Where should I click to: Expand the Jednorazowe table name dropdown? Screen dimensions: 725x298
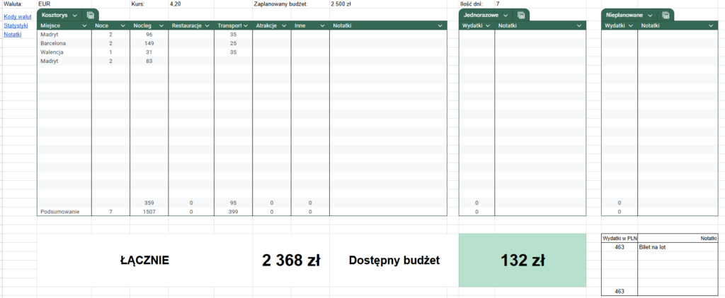point(506,16)
